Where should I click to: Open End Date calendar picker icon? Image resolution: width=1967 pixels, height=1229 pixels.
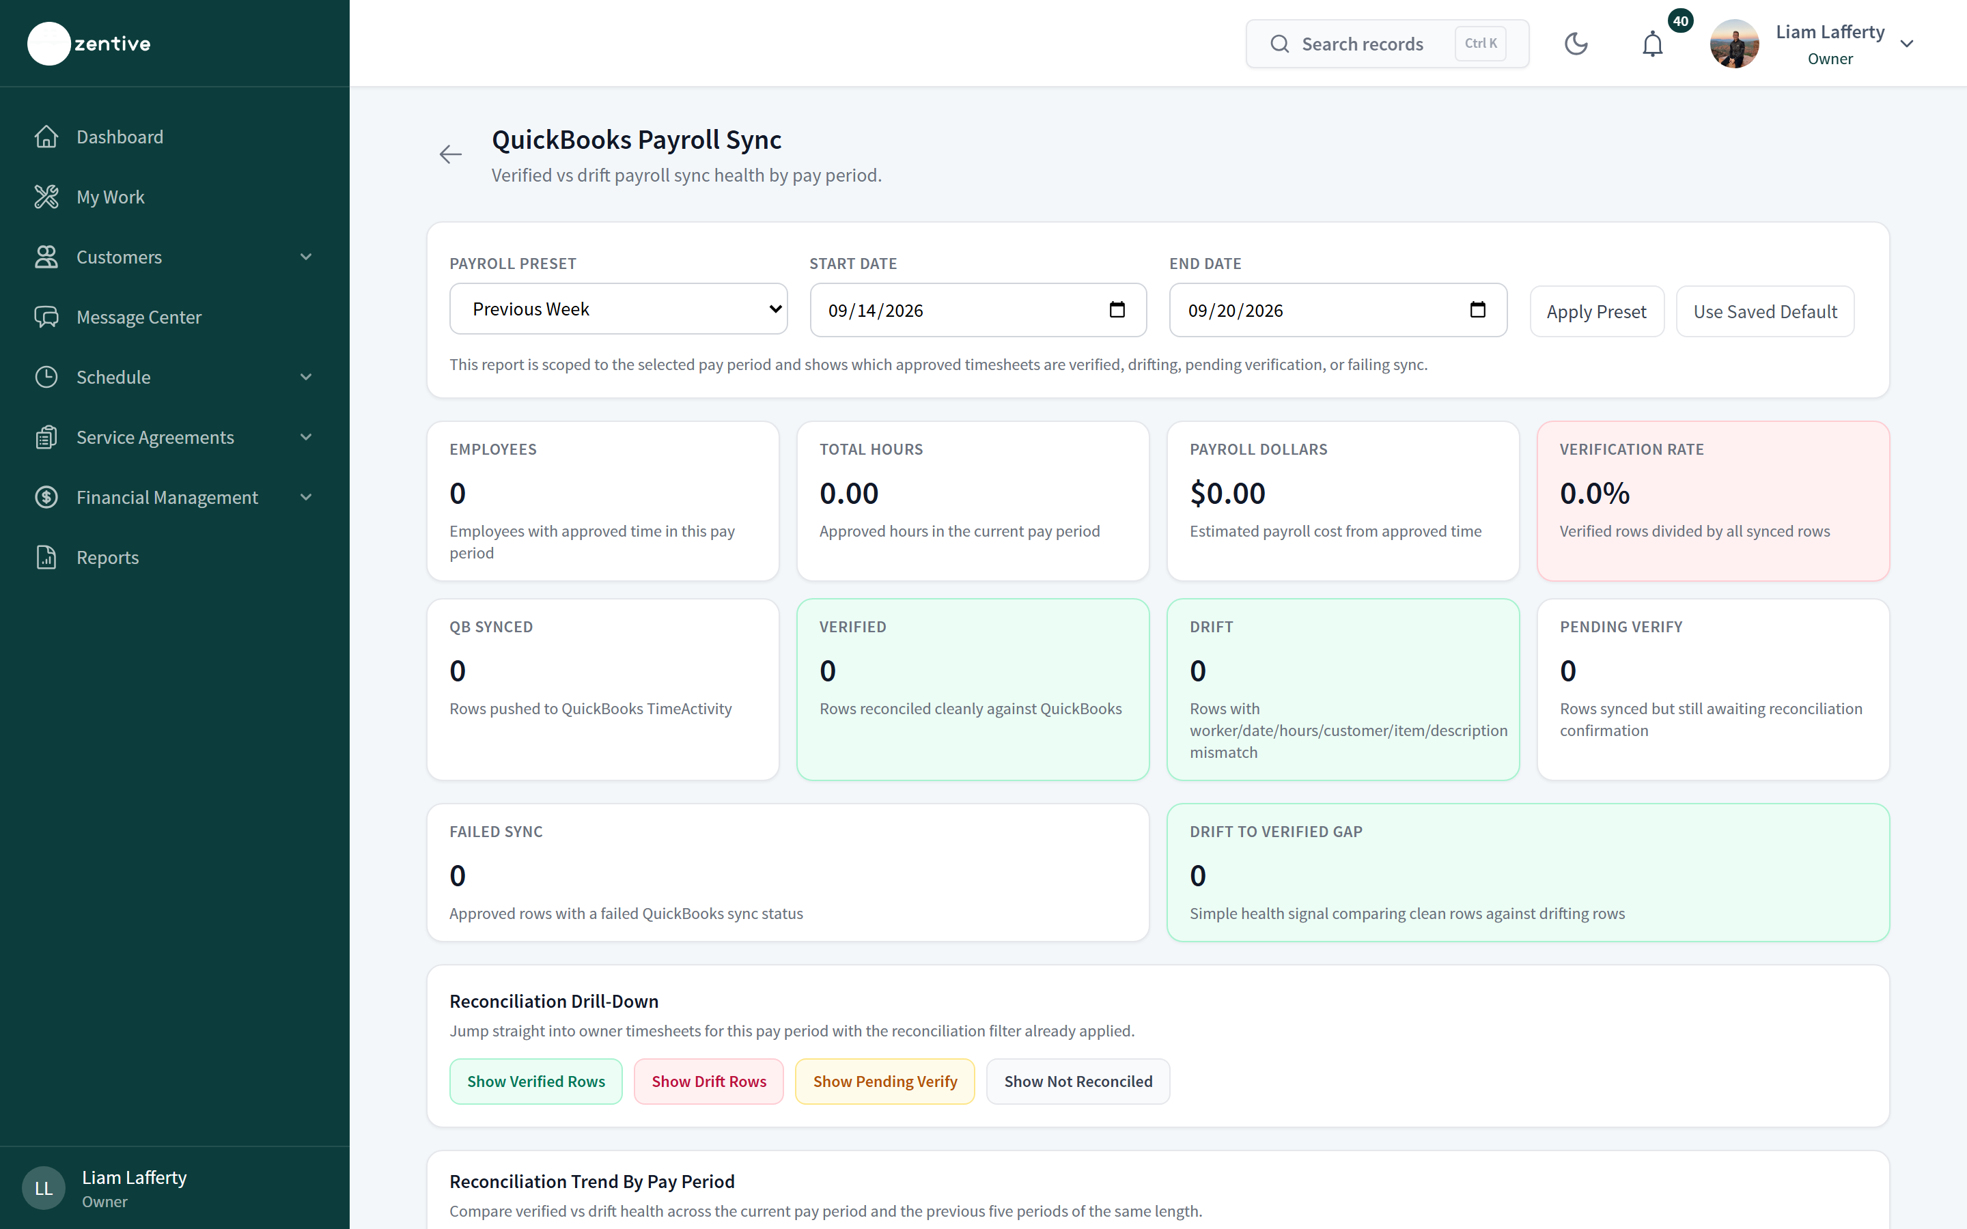coord(1478,310)
